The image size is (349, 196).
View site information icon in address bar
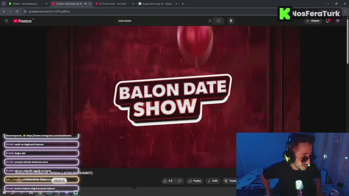[x=25, y=11]
